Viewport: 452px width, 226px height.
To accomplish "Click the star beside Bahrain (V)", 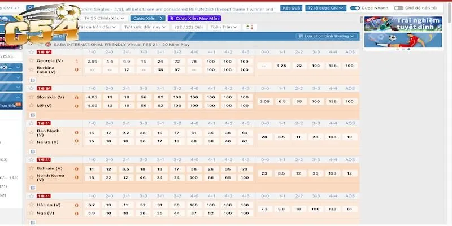I will [32, 169].
